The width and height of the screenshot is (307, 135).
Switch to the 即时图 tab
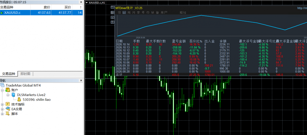[x=25, y=74]
